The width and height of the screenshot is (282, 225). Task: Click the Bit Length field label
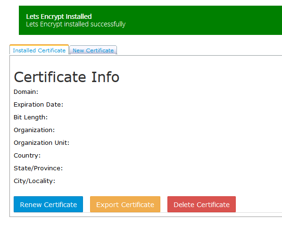point(31,117)
